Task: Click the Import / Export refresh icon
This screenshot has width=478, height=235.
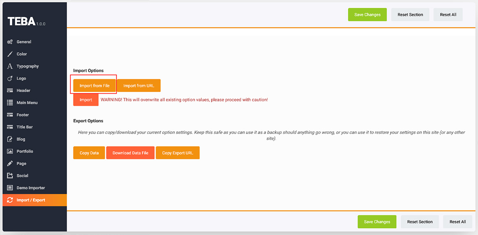Action: point(10,200)
